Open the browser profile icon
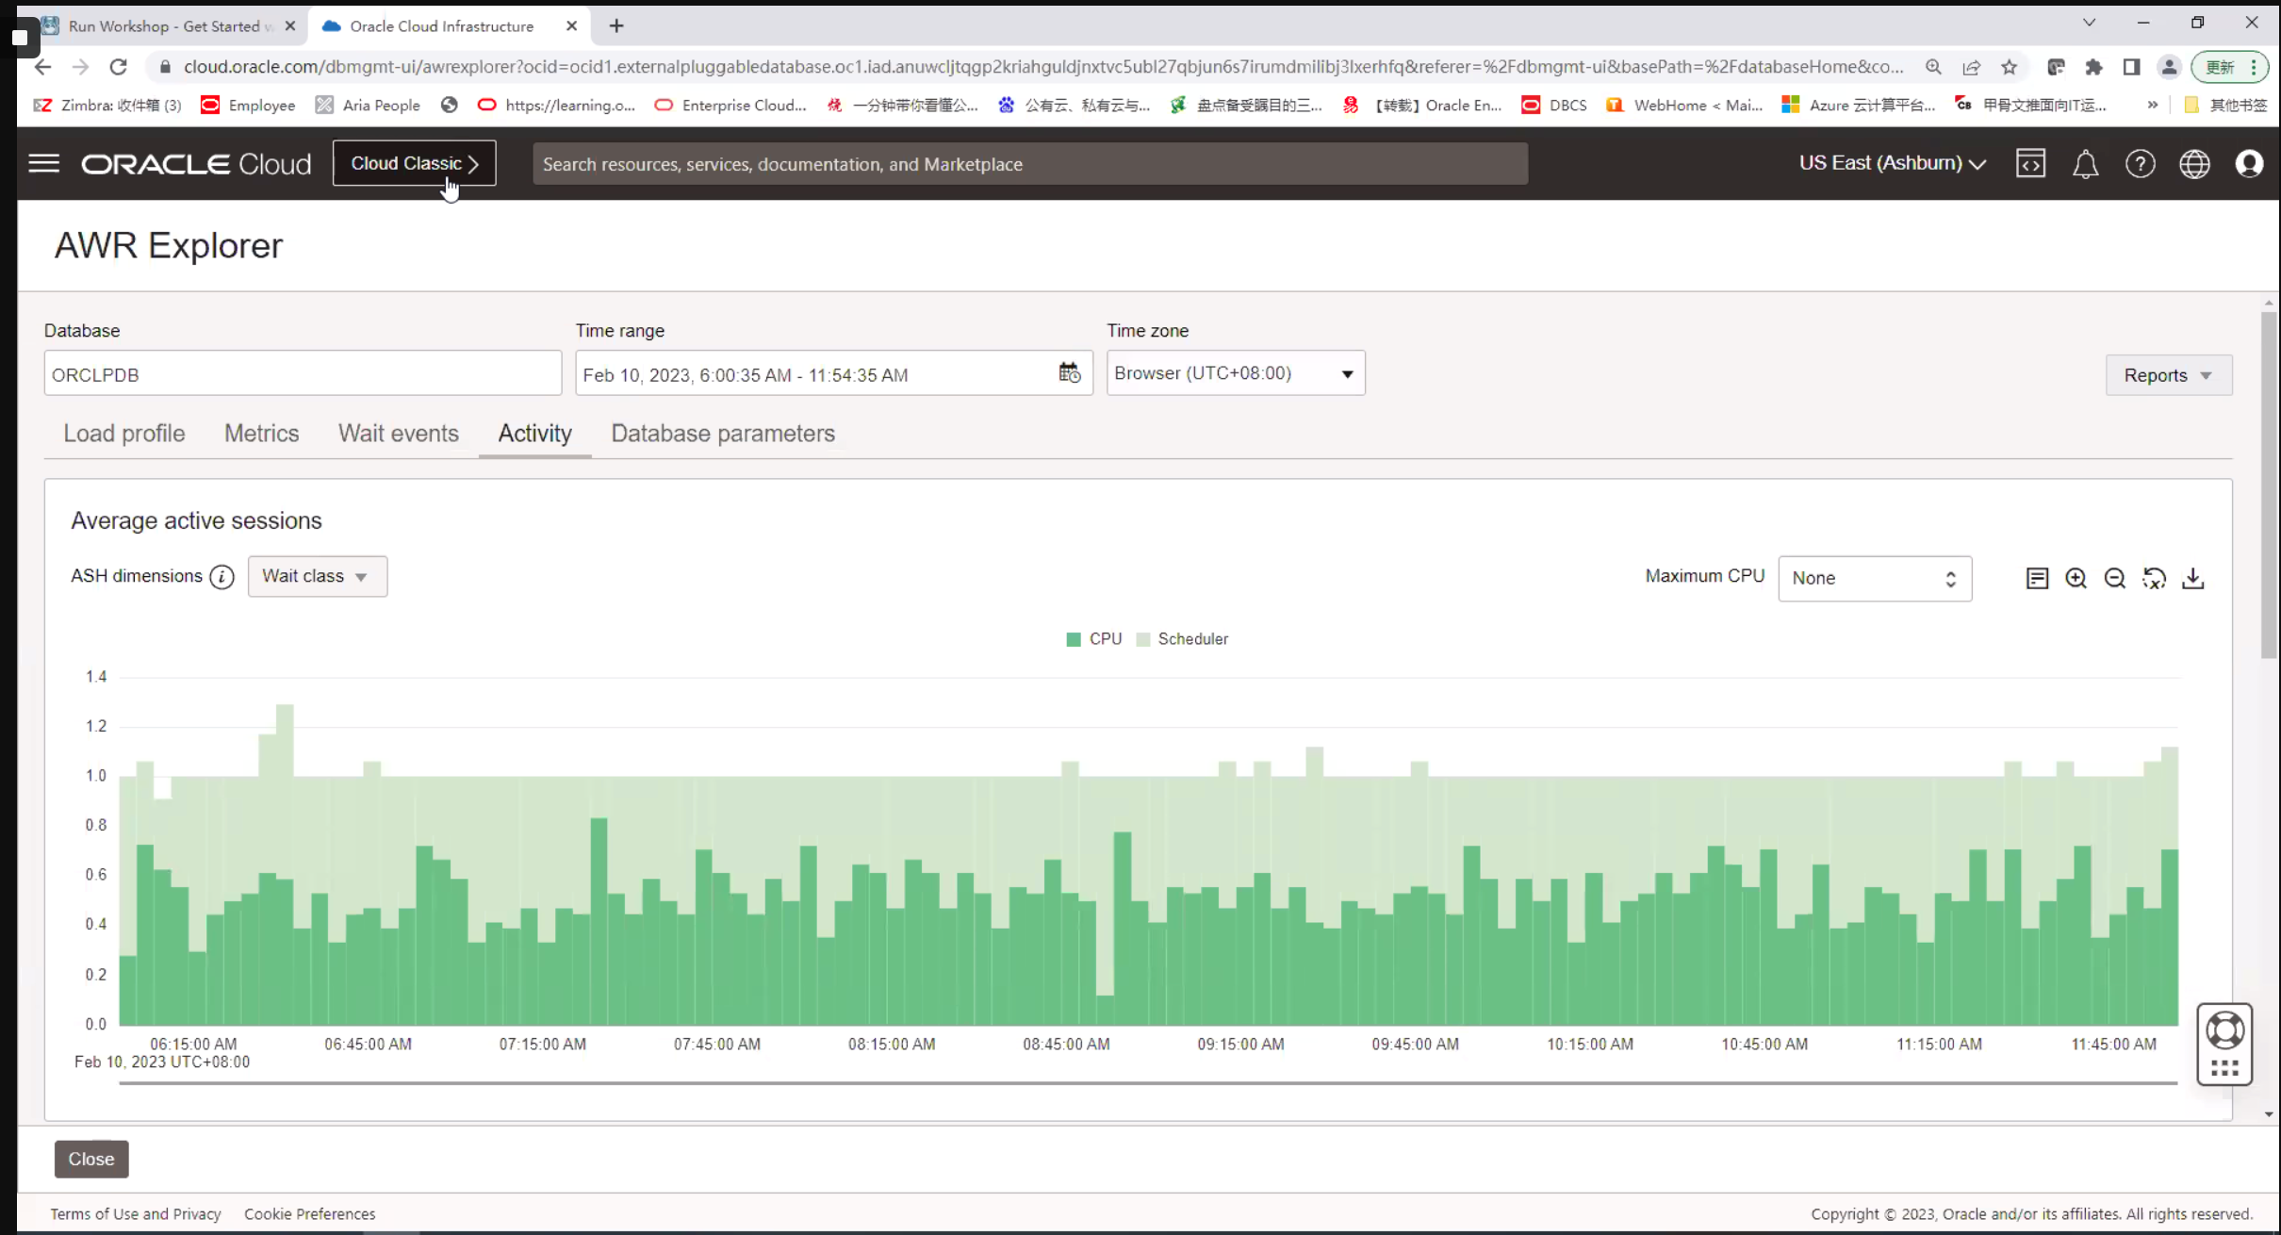Viewport: 2281px width, 1235px height. (x=2169, y=67)
